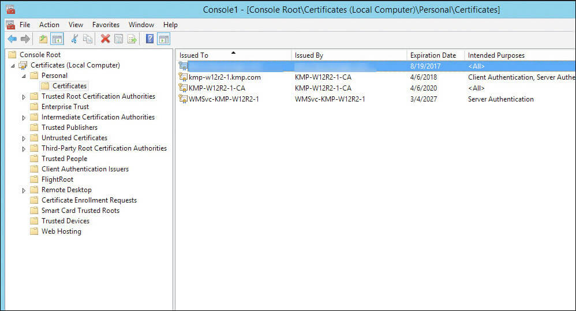Image resolution: width=576 pixels, height=311 pixels.
Task: Sort by Issued To column header
Action: click(x=234, y=55)
